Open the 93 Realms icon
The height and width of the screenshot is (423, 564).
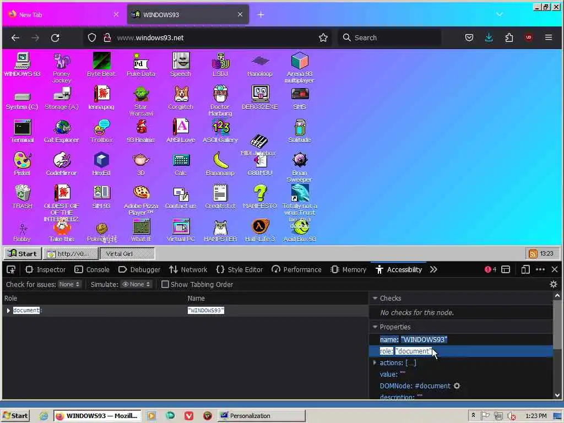141,131
